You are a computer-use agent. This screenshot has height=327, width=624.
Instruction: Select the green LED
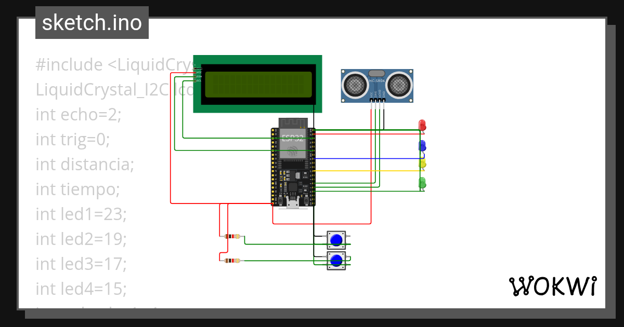[x=421, y=181]
